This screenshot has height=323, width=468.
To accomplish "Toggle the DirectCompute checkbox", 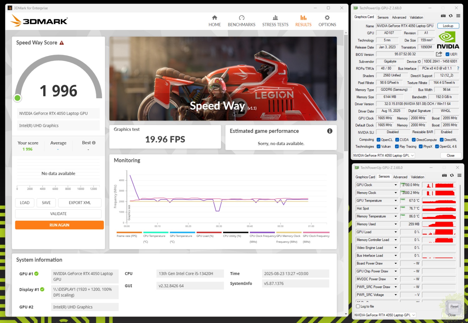I will 414,140.
